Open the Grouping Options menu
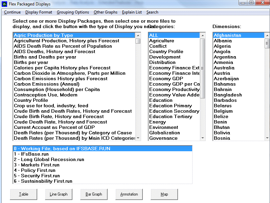The image size is (270, 203). point(73,12)
